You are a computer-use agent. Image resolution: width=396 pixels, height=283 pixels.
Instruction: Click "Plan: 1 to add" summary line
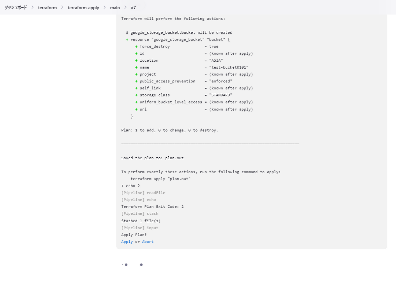pyautogui.click(x=170, y=130)
